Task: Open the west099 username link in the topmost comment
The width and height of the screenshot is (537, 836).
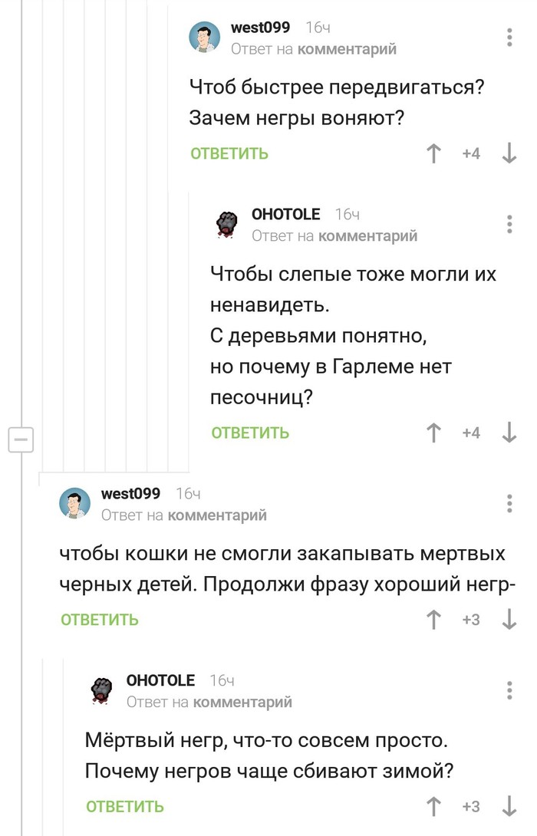Action: click(x=260, y=28)
